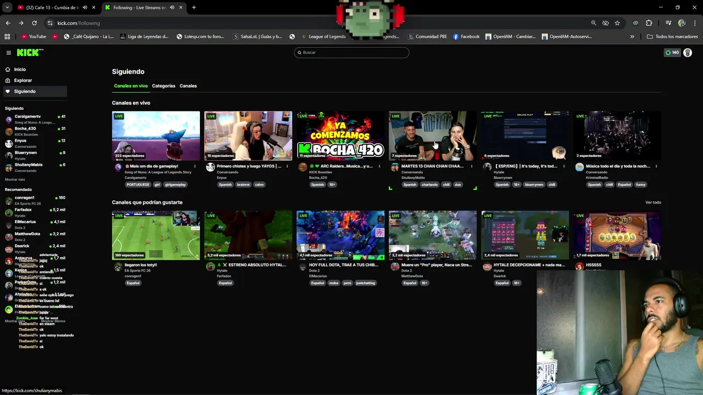Open the conragen1 EA Sports FC 26 thumbnail
This screenshot has width=703, height=395.
156,235
